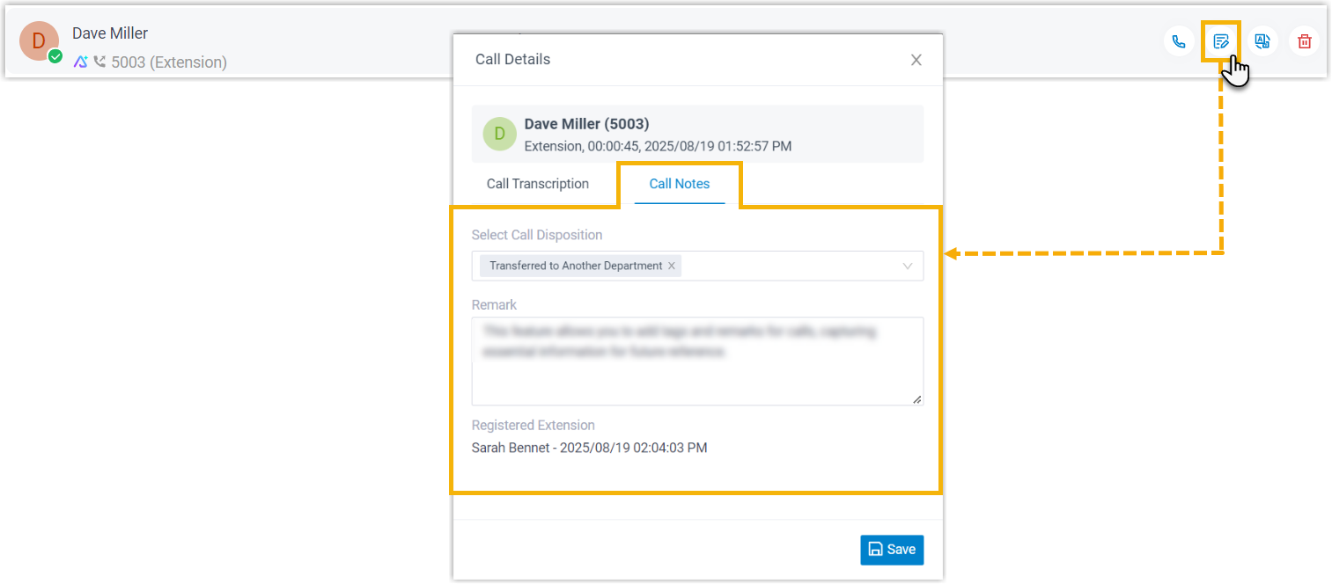Click the 5003 (Extension) number text
Image resolution: width=1332 pixels, height=584 pixels.
click(168, 62)
